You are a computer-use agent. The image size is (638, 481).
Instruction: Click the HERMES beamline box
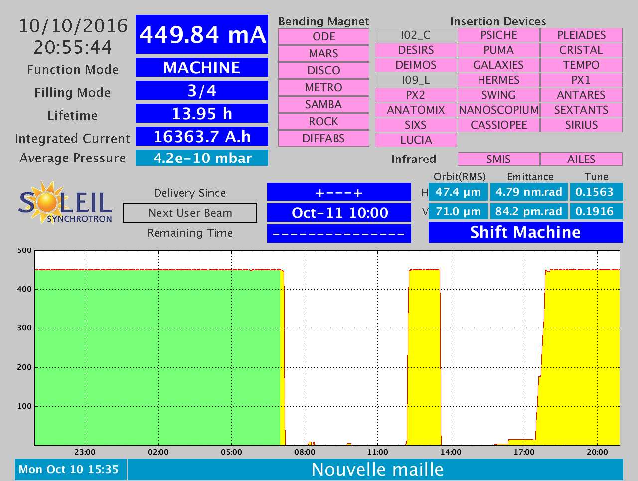click(498, 80)
